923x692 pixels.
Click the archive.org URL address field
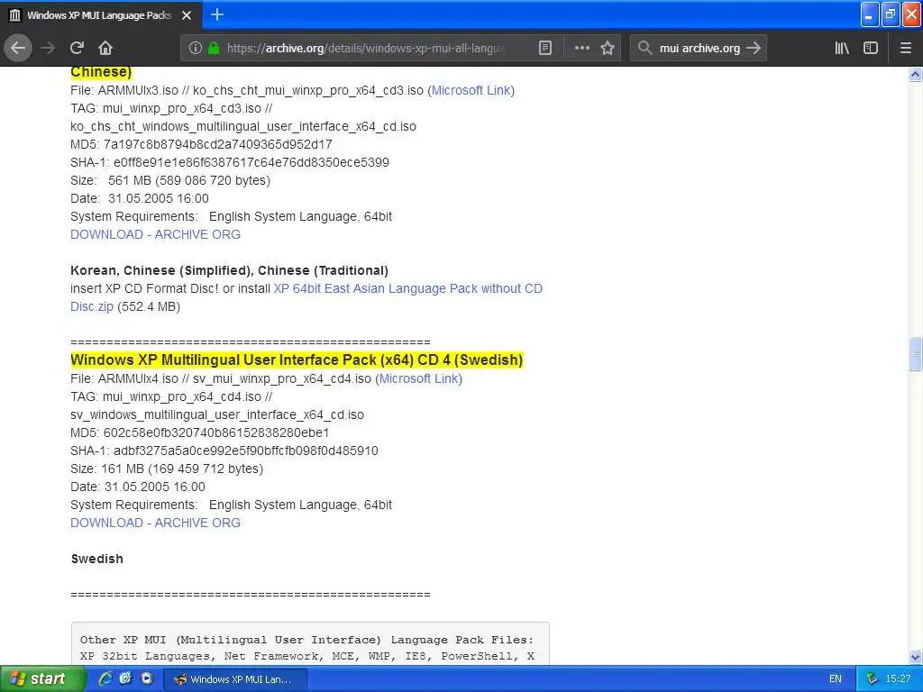(365, 49)
